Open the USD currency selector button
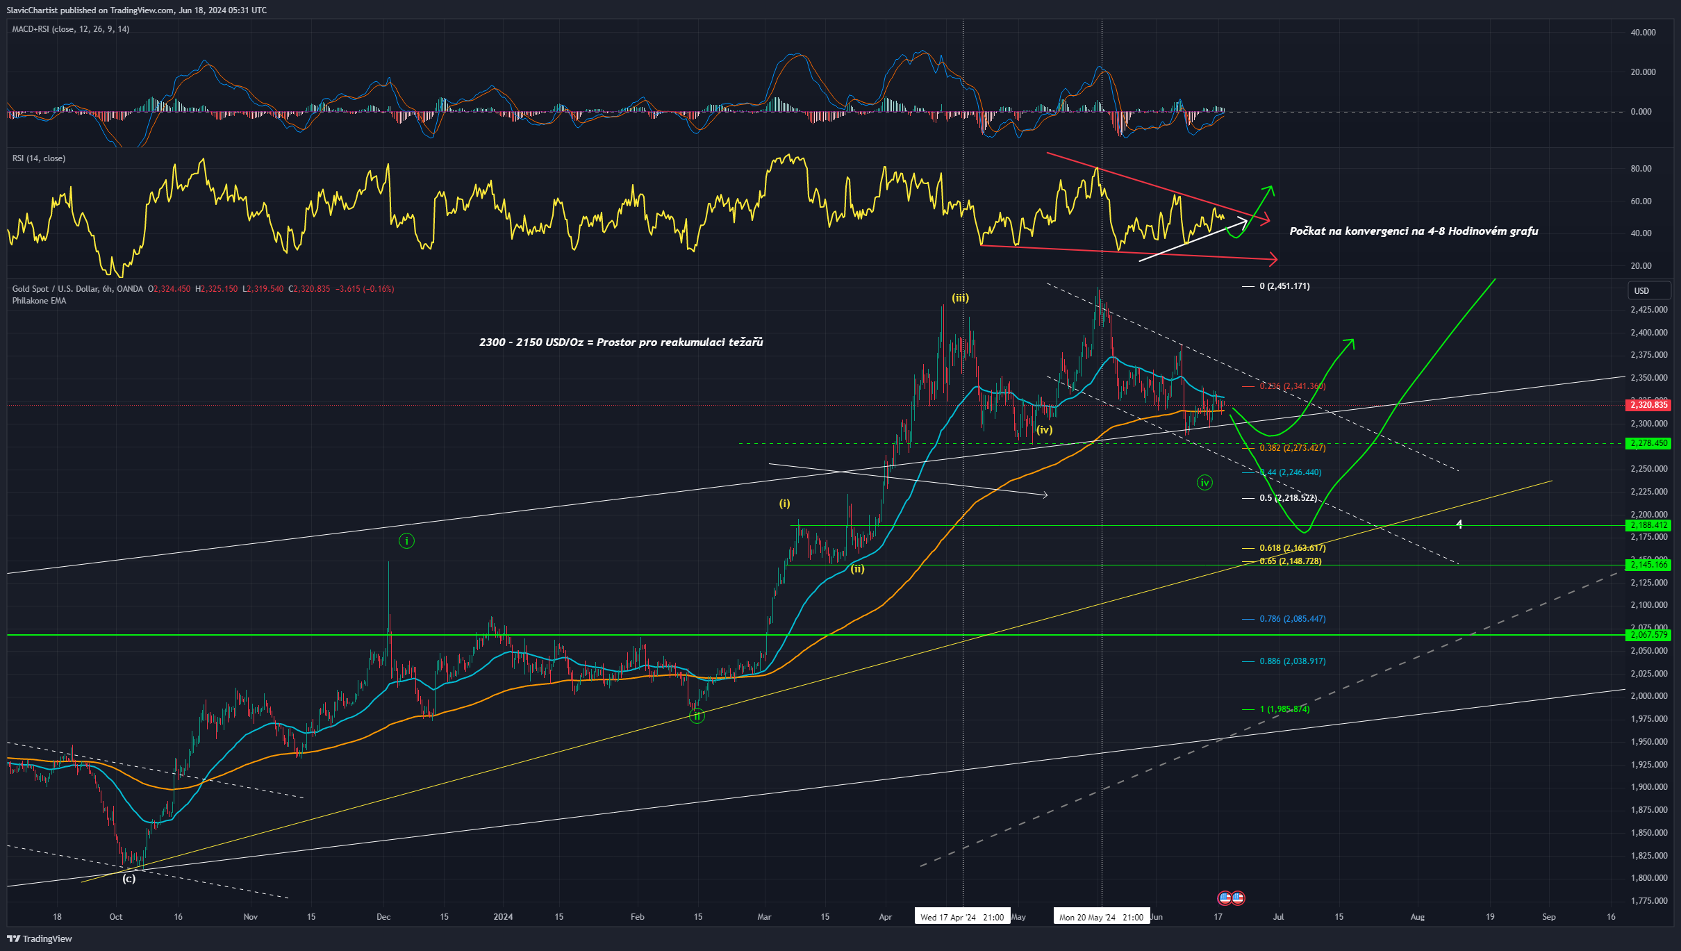 (1649, 291)
